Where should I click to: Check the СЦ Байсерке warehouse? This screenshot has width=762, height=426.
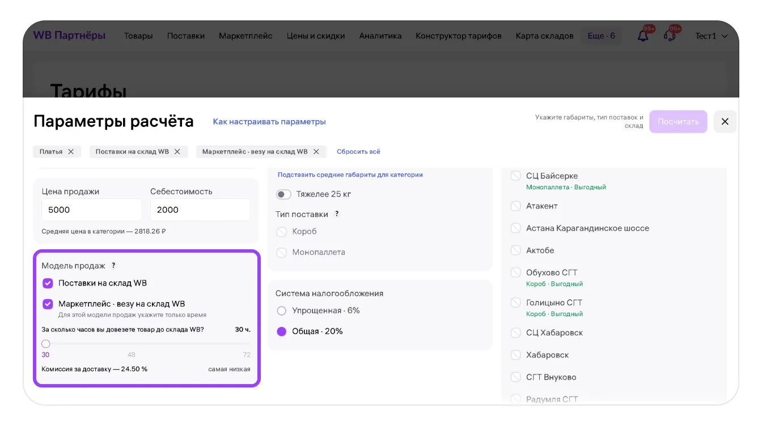515,176
